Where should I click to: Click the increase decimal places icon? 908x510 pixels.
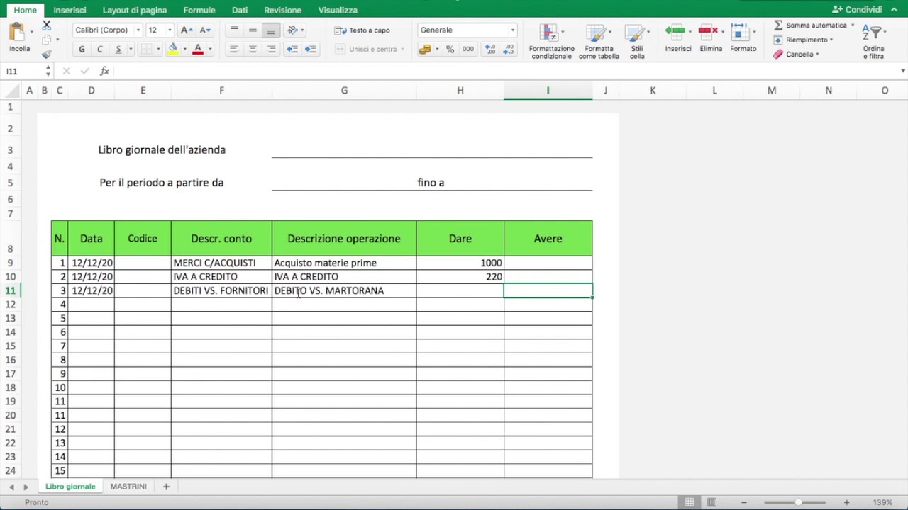coord(490,50)
